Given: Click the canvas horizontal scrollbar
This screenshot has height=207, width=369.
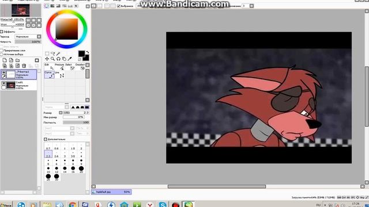Looking at the screenshot, I should point(217,186).
